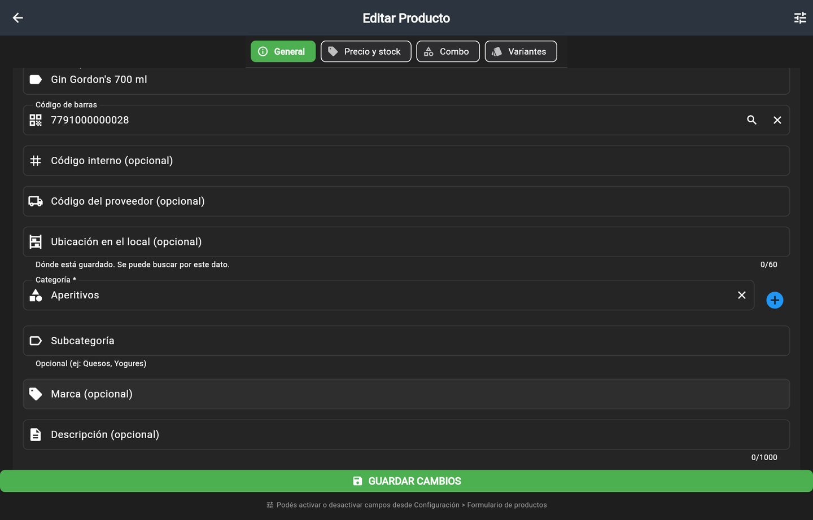
Task: Click the hash icon for internal code
Action: tap(36, 161)
